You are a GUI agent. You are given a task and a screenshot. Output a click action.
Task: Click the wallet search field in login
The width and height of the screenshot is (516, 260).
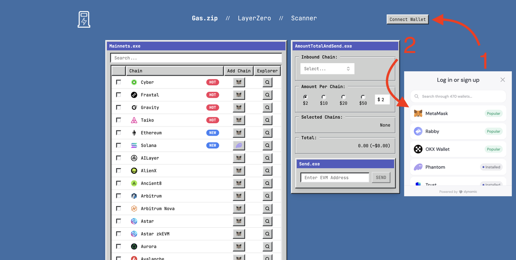pos(458,96)
